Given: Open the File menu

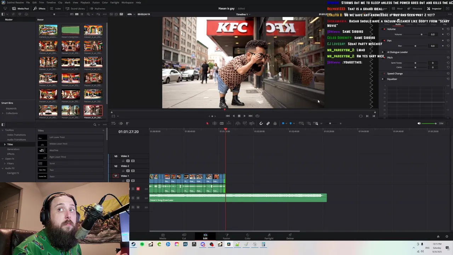Looking at the screenshot, I should pos(28,2).
